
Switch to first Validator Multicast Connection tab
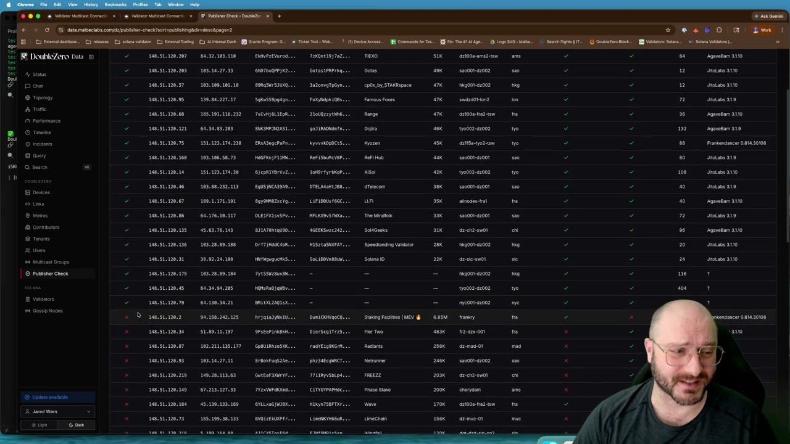coord(81,16)
